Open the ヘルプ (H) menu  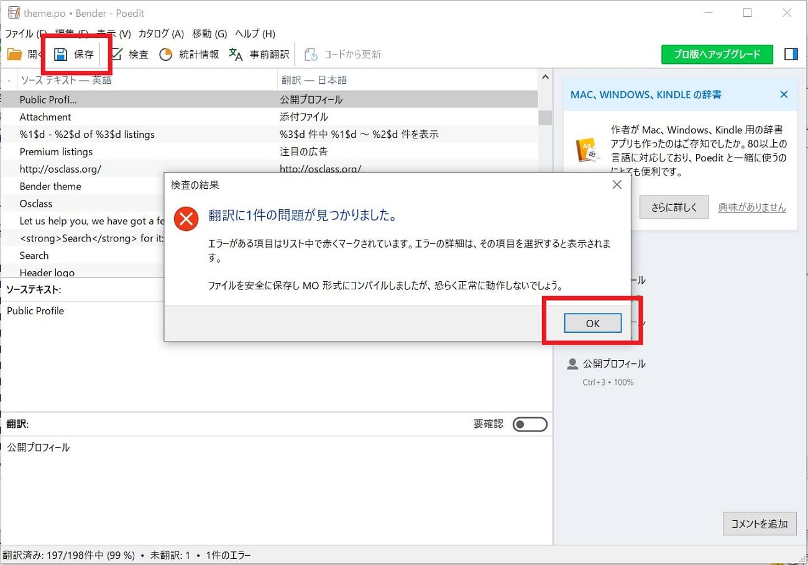coord(255,34)
